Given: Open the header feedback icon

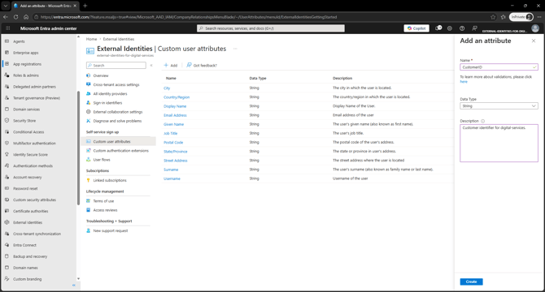Looking at the screenshot, I should pos(474,28).
